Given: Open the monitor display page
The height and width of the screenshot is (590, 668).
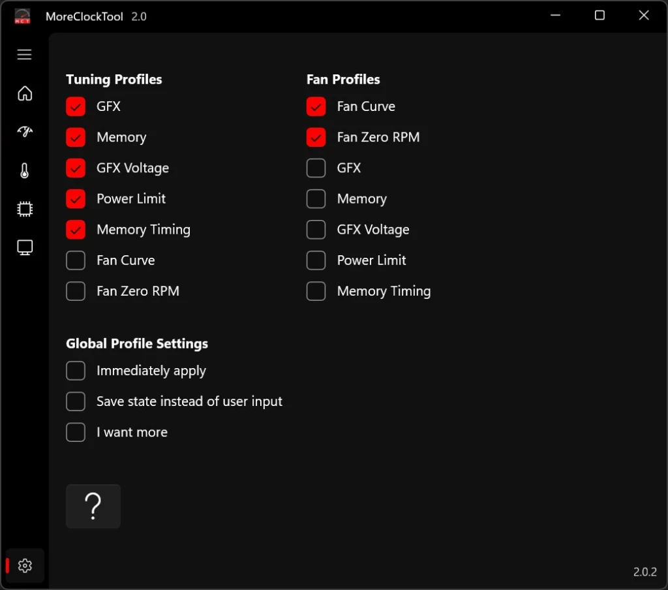Looking at the screenshot, I should [25, 248].
